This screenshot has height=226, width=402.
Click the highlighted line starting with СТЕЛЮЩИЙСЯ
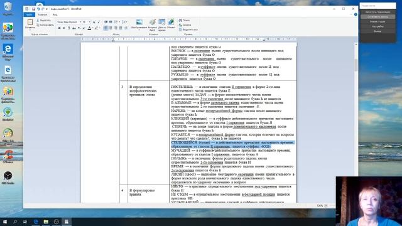pyautogui.click(x=232, y=143)
